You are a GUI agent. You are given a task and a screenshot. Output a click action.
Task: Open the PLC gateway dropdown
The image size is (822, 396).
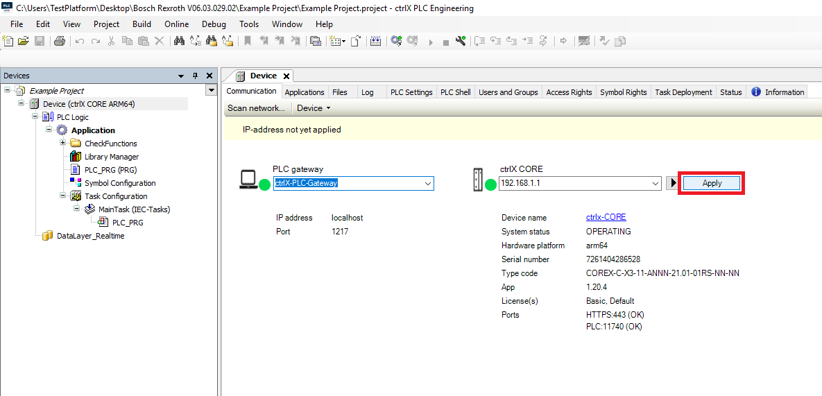pyautogui.click(x=427, y=183)
